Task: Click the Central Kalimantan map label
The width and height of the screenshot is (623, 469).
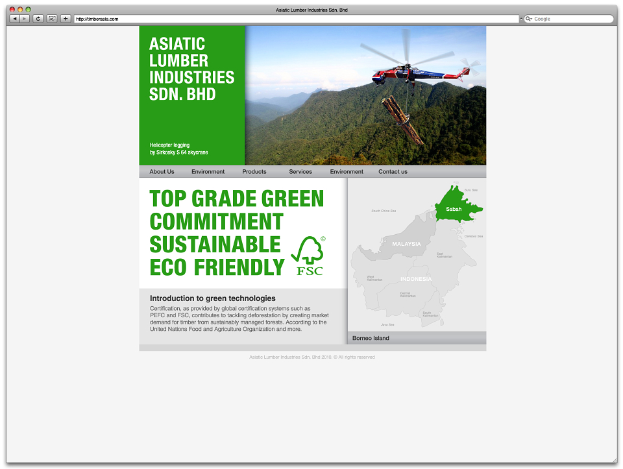Action: point(408,295)
